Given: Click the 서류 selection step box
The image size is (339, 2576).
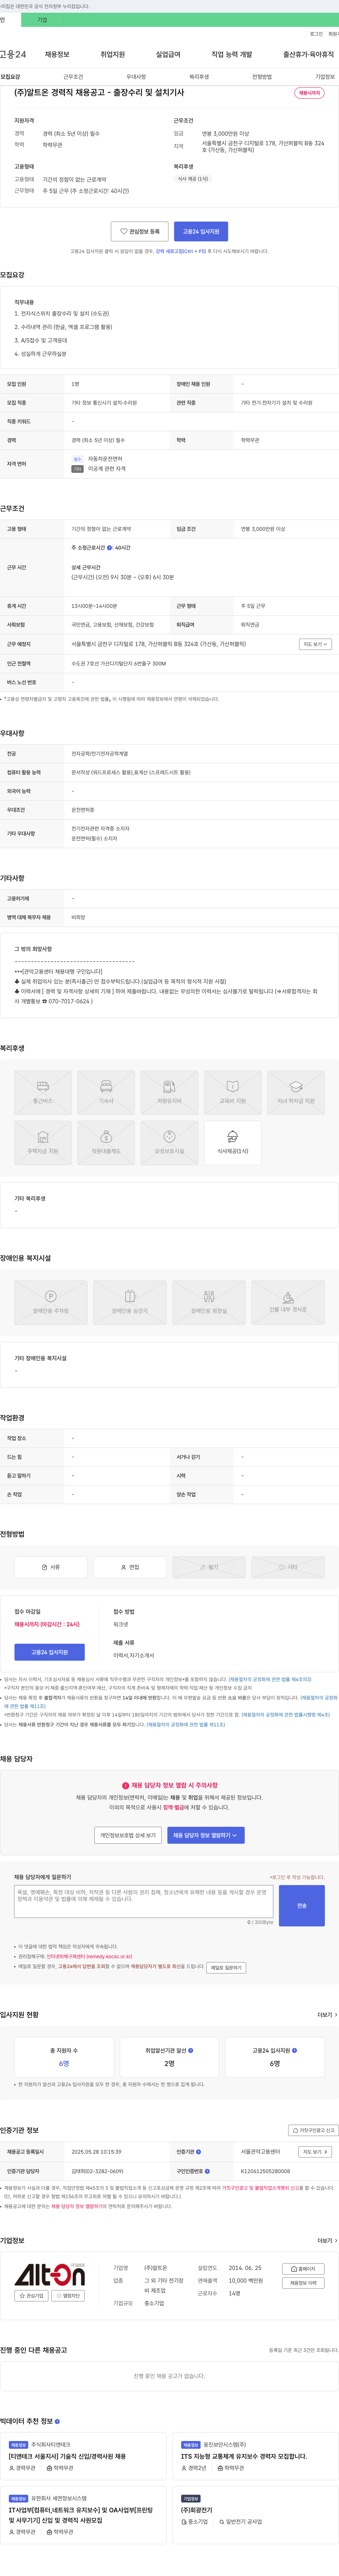Looking at the screenshot, I should click(x=51, y=1567).
